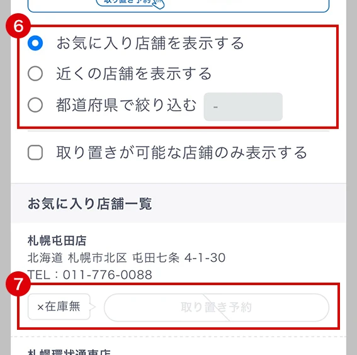The image size is (357, 355).
Task: Select the 都道府県で絞り込む radio button
Action: pyautogui.click(x=35, y=105)
